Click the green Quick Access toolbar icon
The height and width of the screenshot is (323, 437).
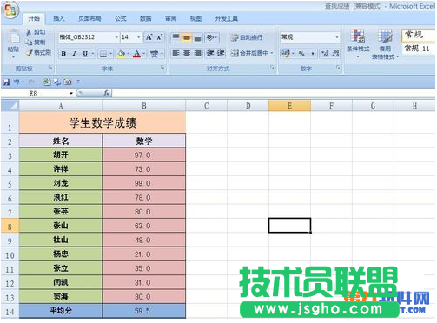pyautogui.click(x=46, y=82)
